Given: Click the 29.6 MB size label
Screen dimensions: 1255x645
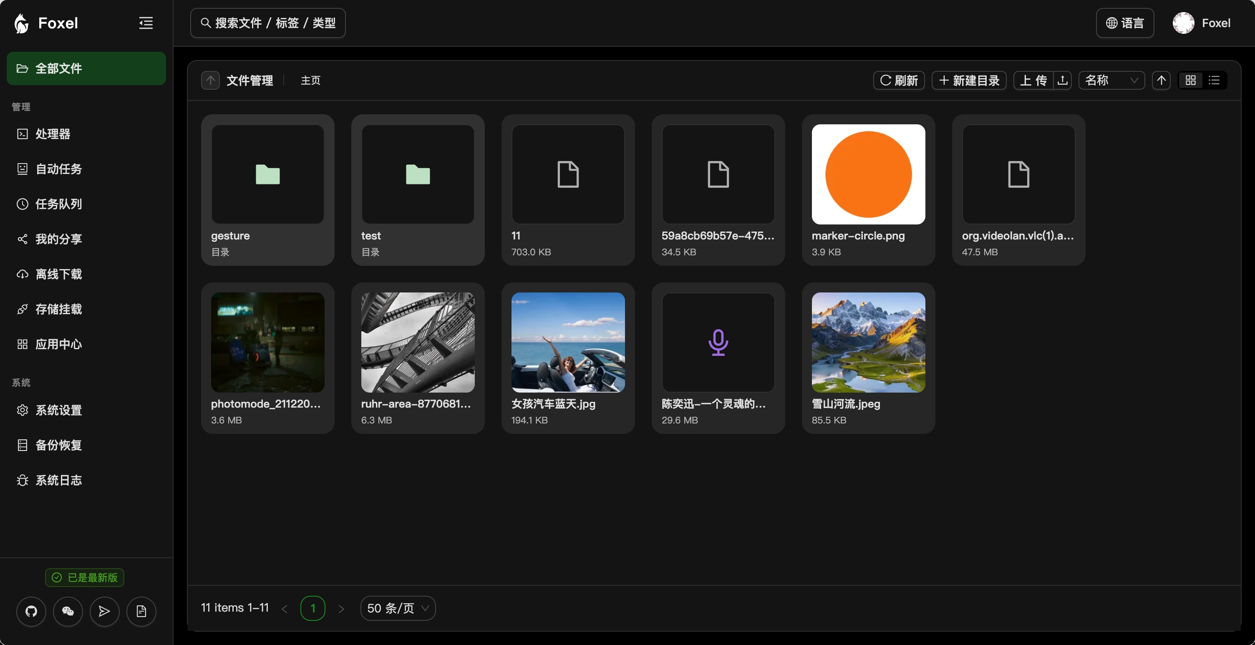Looking at the screenshot, I should (x=680, y=420).
